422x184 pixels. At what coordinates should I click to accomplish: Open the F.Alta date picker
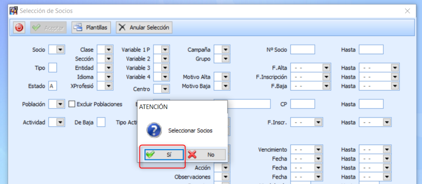point(326,68)
